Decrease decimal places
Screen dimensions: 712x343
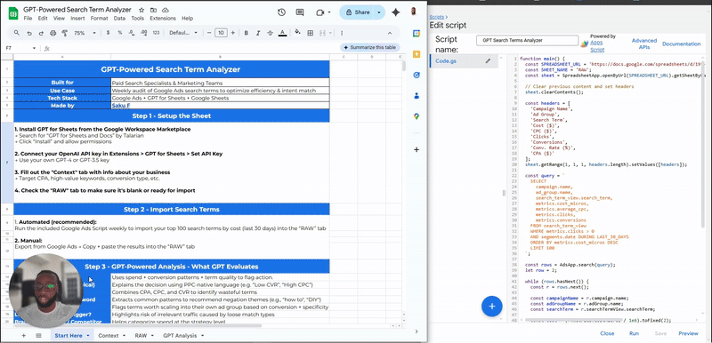coord(132,33)
